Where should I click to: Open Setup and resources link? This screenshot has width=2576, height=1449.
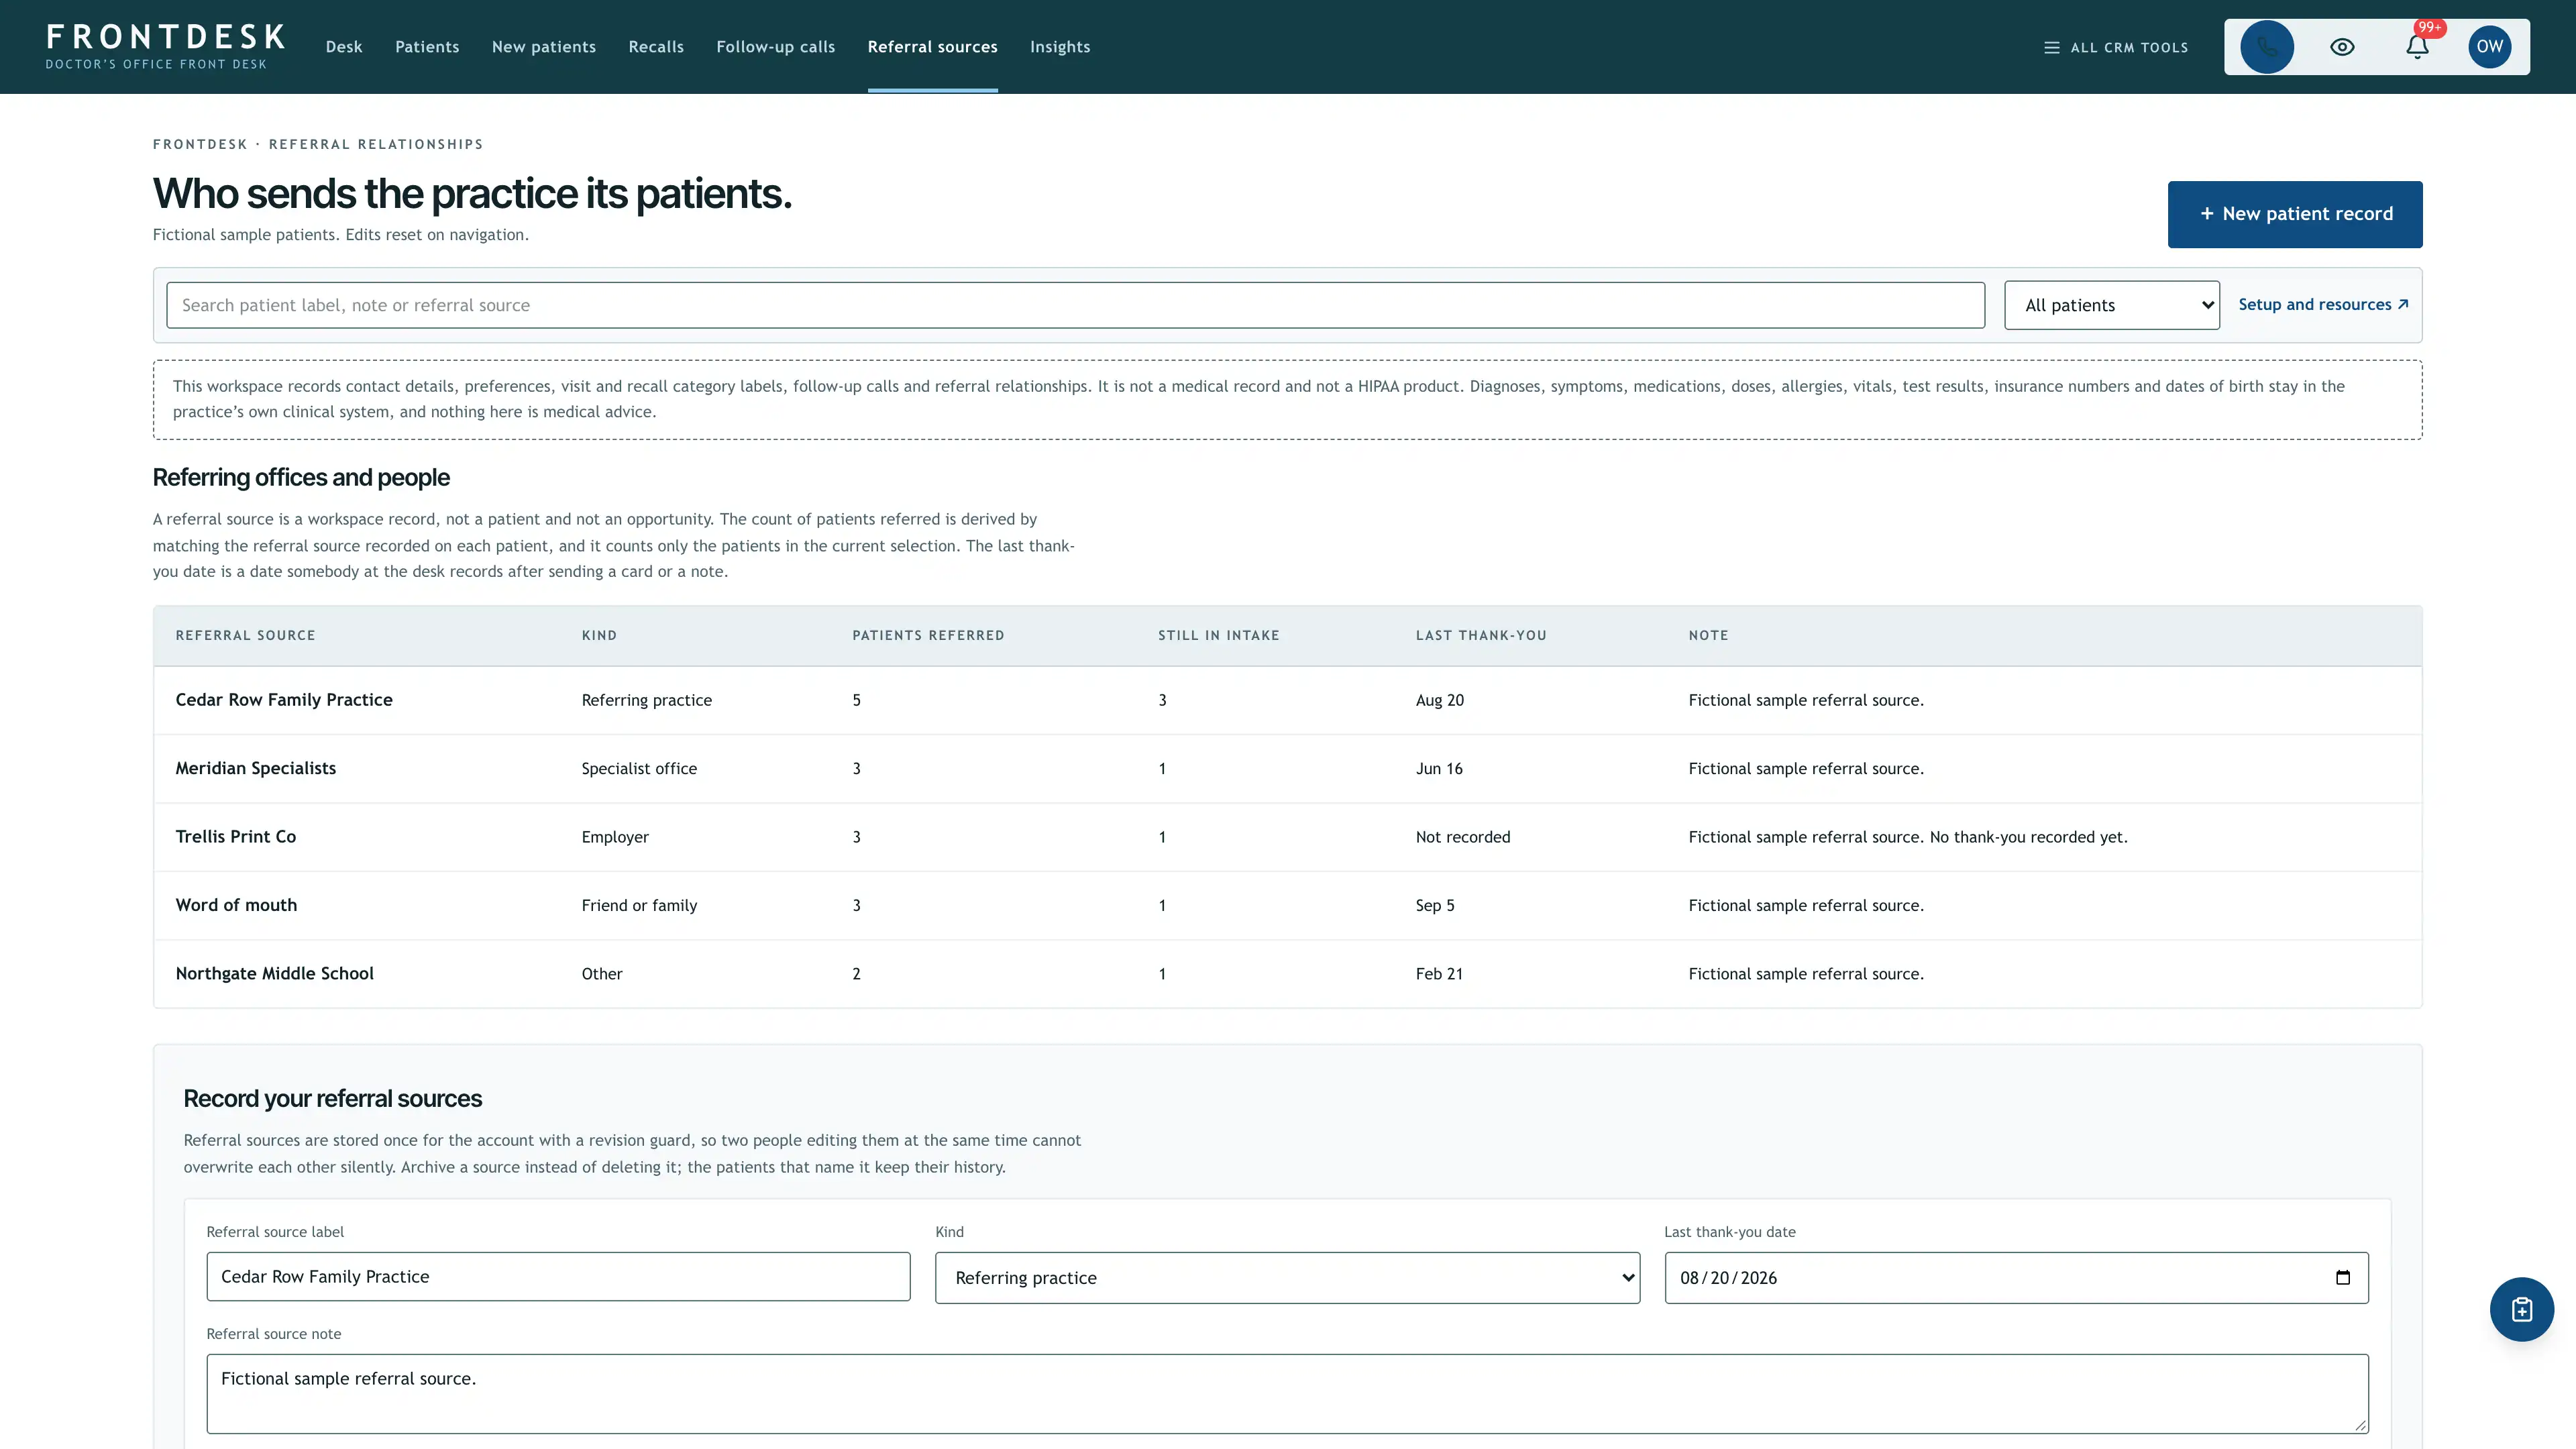[x=2323, y=304]
